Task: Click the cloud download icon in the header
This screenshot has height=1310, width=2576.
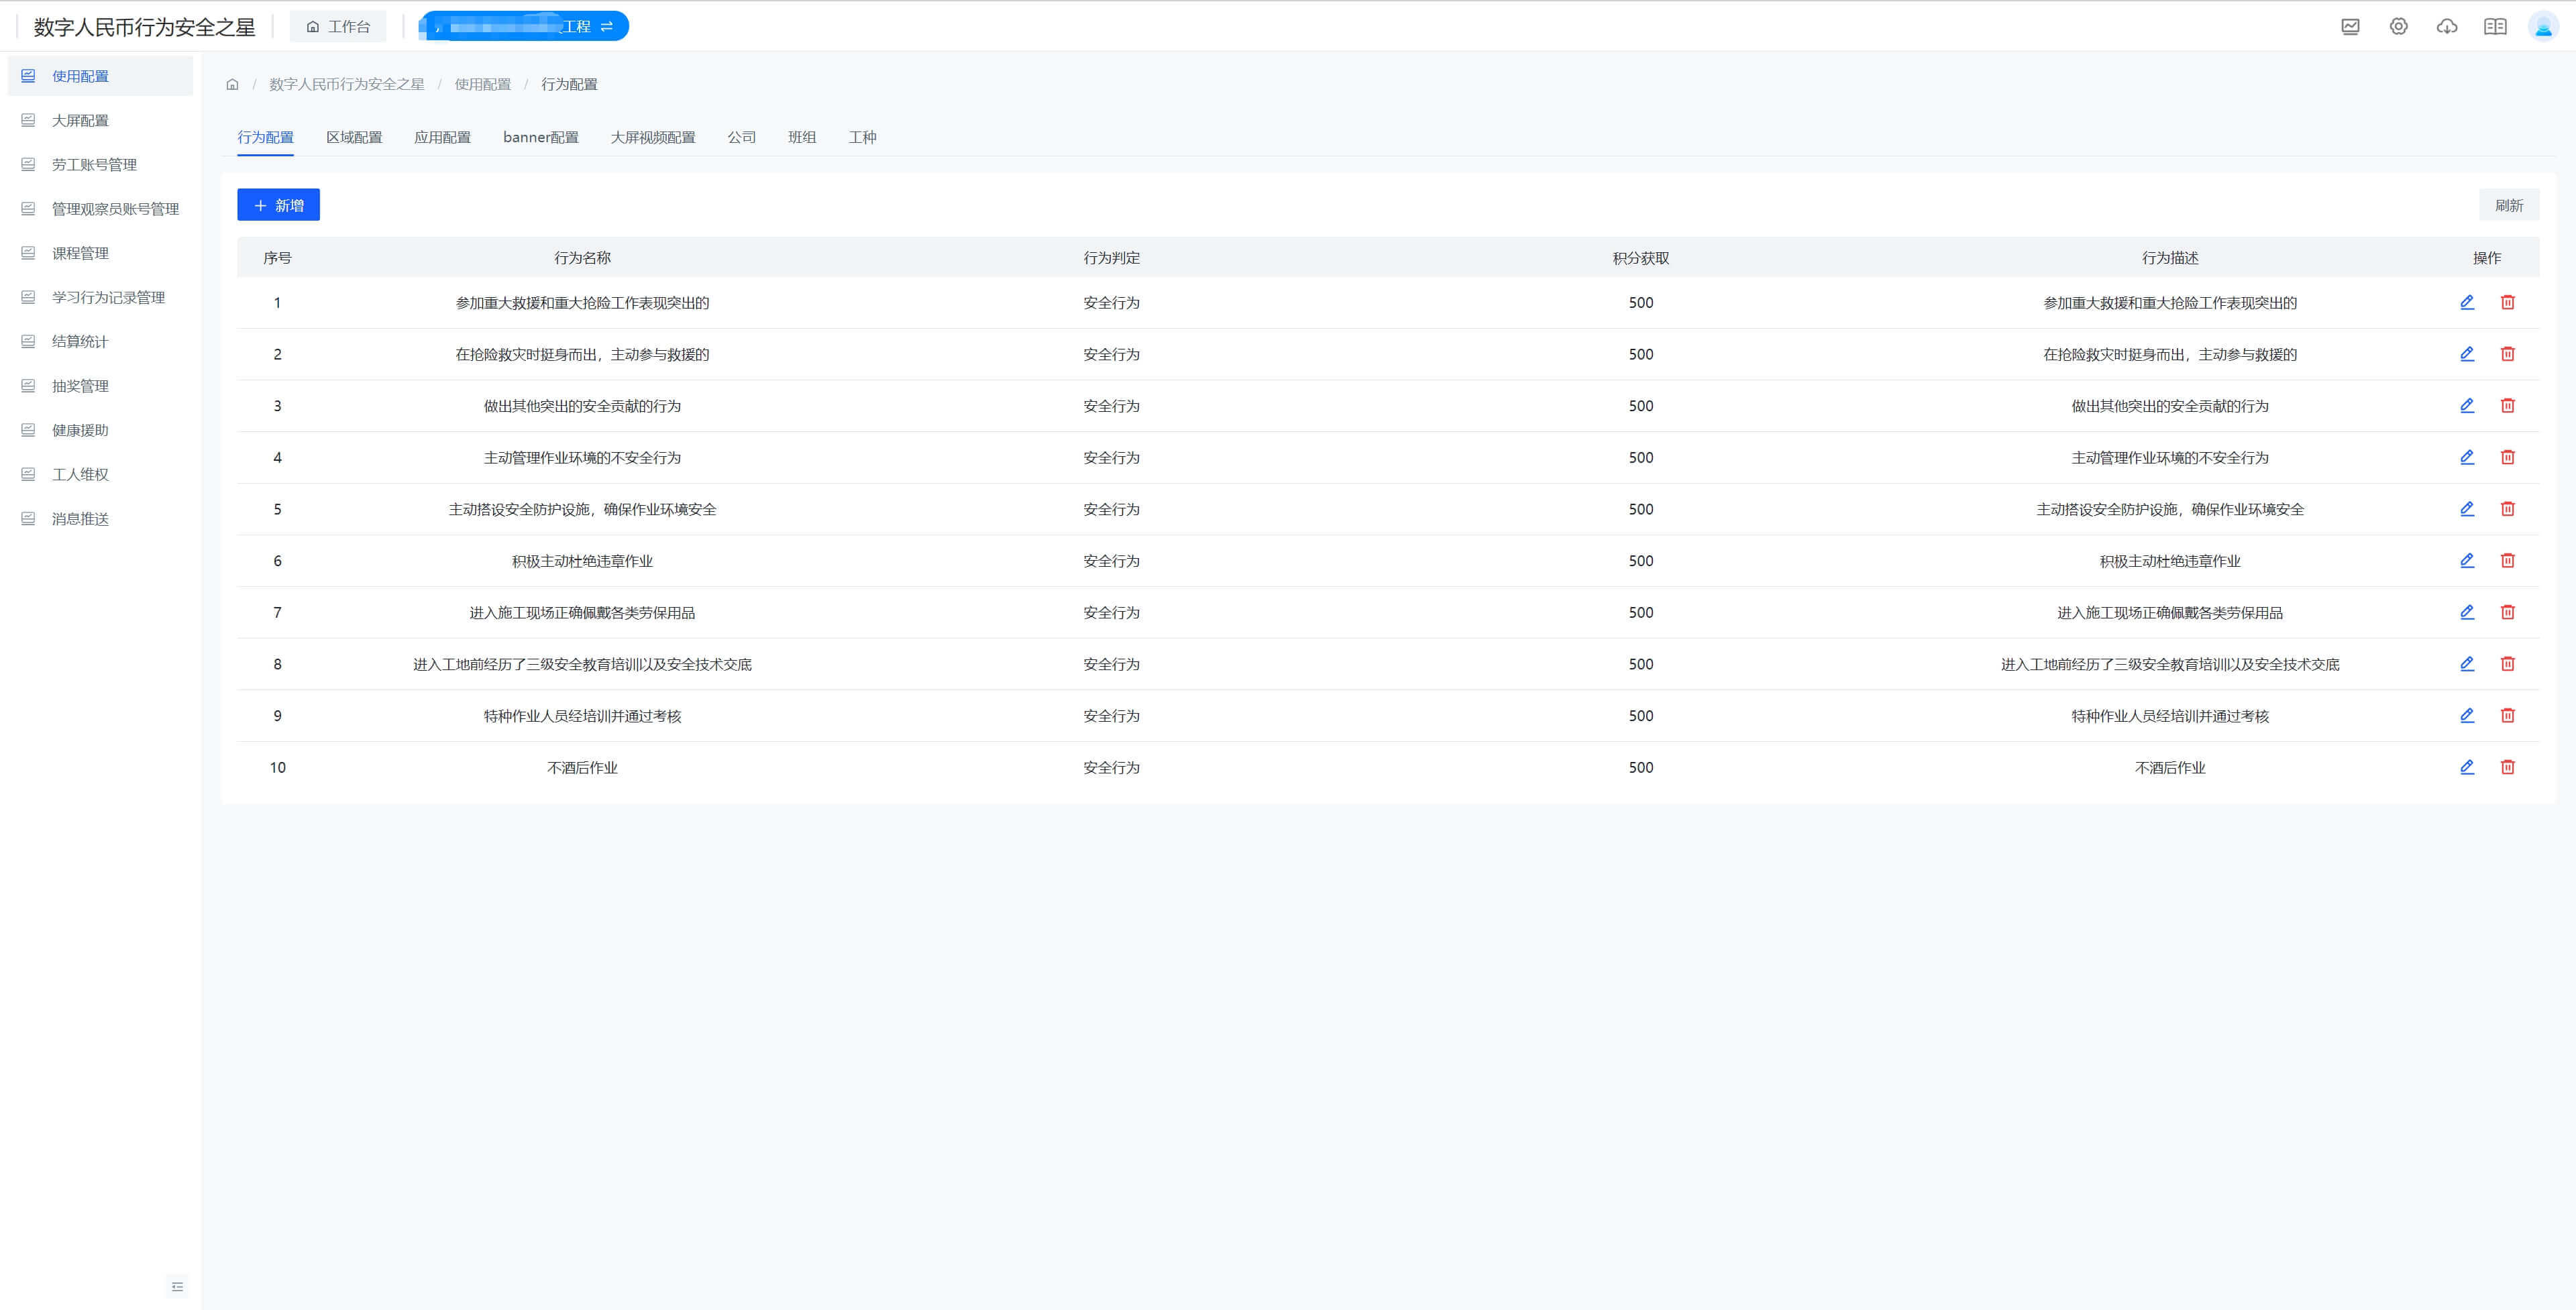Action: pyautogui.click(x=2446, y=27)
